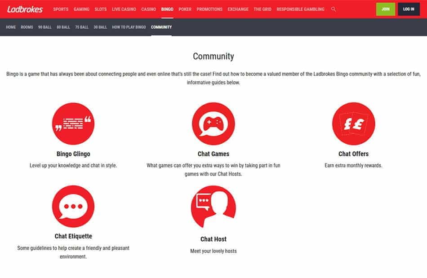Click 'Earn extra monthly rewards.' text
Viewport: 427px width, 278px height.
click(x=353, y=165)
